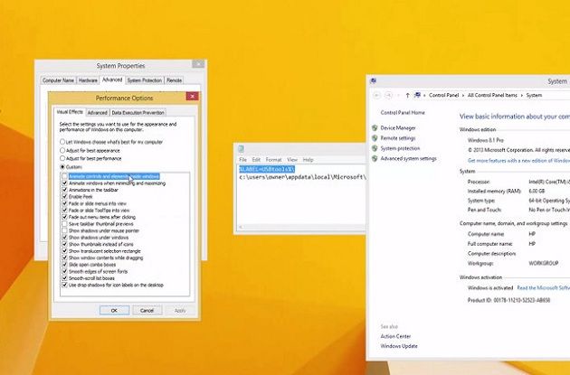Click the Remote settings shield icon
The image size is (570, 375).
click(375, 138)
